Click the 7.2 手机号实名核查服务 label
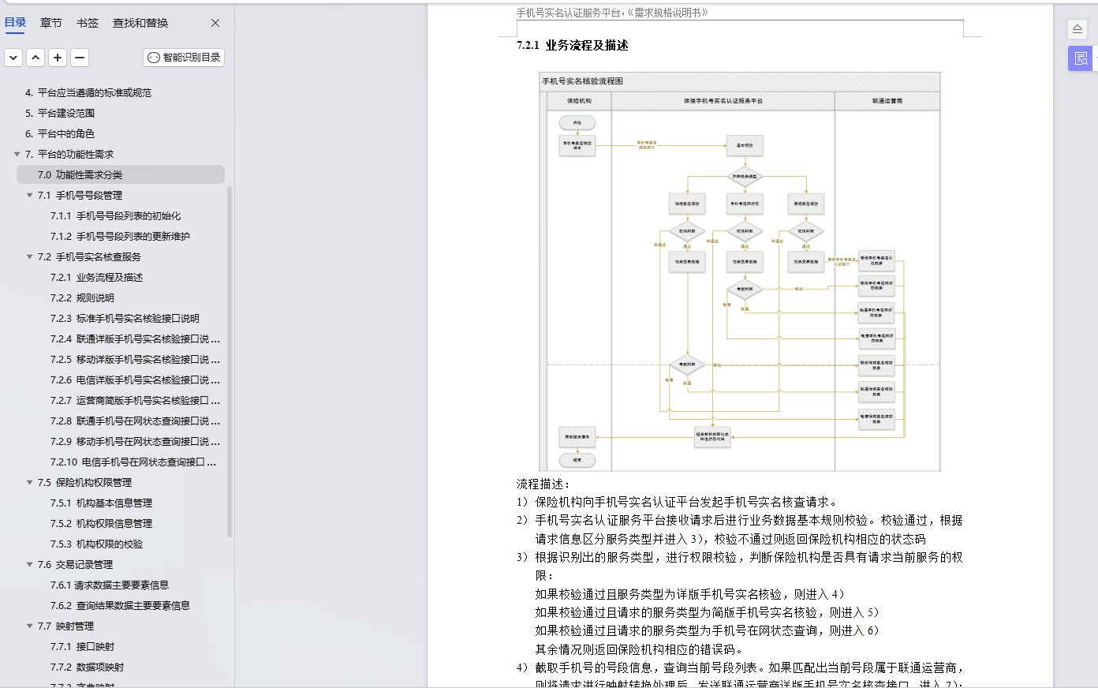 pos(89,256)
